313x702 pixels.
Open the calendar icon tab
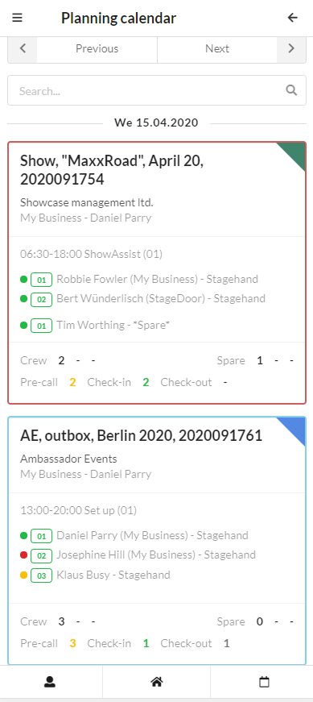[264, 682]
